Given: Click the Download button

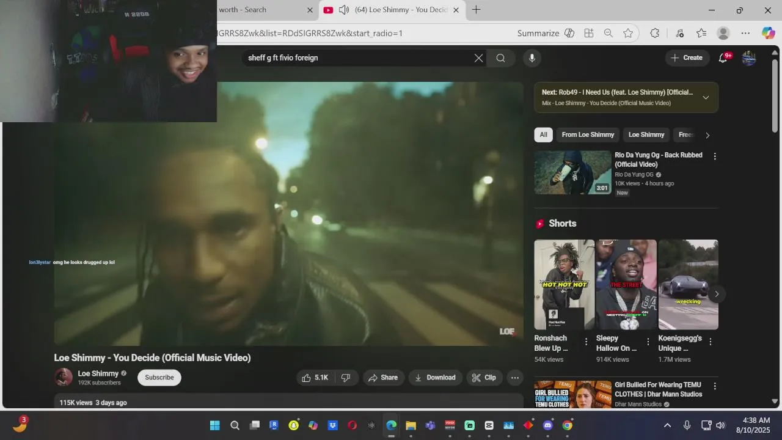Looking at the screenshot, I should [x=435, y=378].
